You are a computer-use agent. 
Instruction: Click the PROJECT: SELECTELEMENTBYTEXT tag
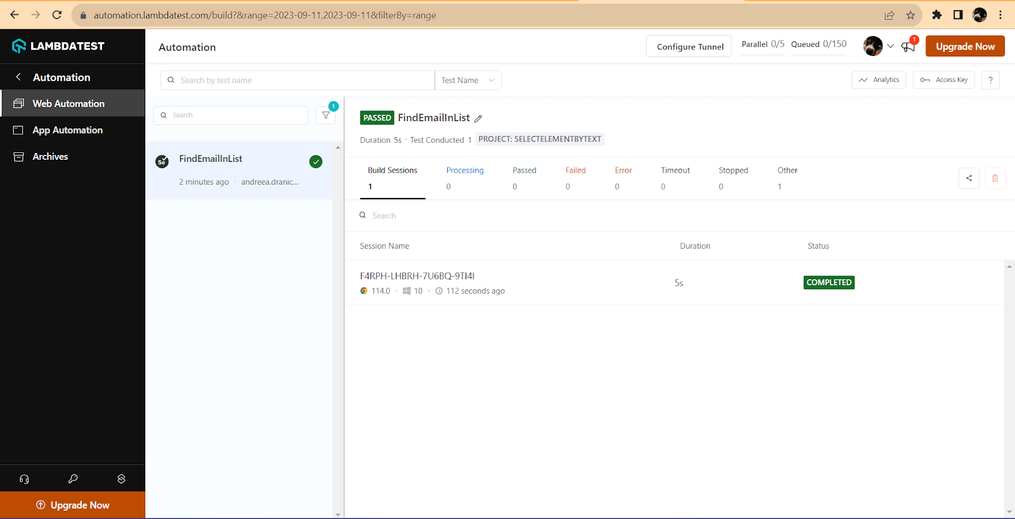click(x=540, y=140)
